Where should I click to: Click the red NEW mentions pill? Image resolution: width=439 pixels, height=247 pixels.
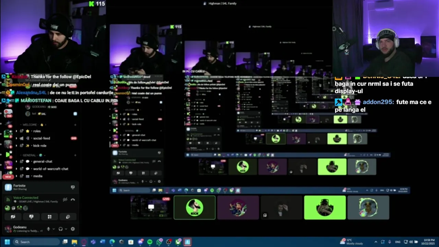tap(8, 177)
